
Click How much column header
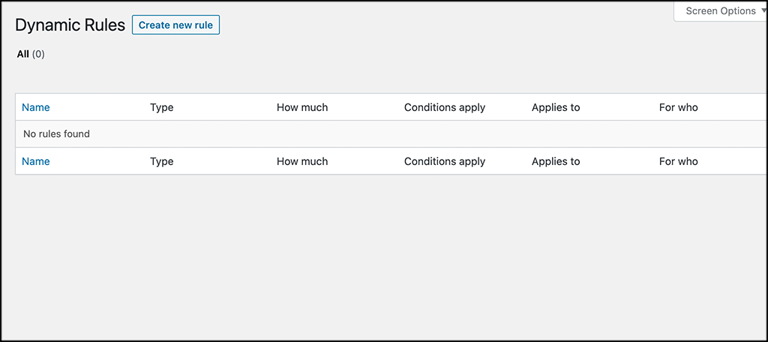point(302,107)
